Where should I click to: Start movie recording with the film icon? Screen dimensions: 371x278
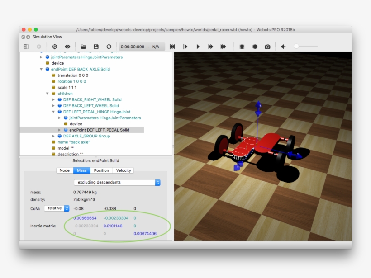click(242, 47)
